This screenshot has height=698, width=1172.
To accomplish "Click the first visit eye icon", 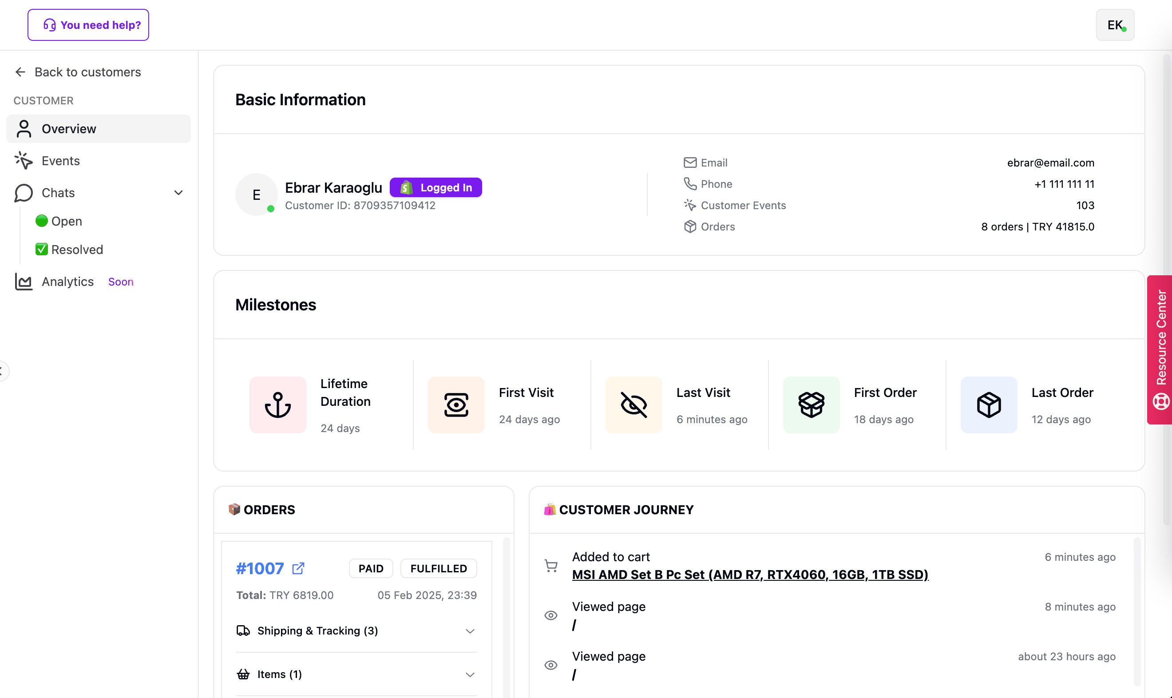I will pyautogui.click(x=456, y=405).
